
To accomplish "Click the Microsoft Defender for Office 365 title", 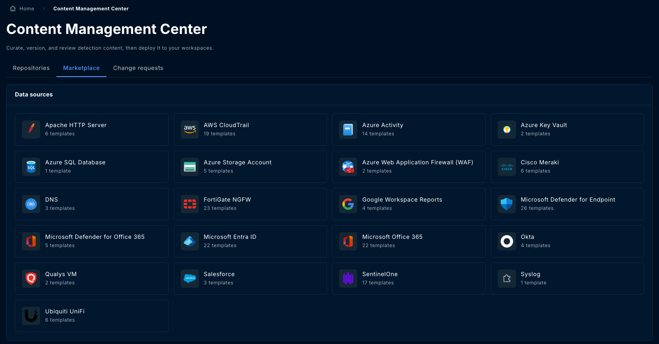I will pyautogui.click(x=95, y=237).
